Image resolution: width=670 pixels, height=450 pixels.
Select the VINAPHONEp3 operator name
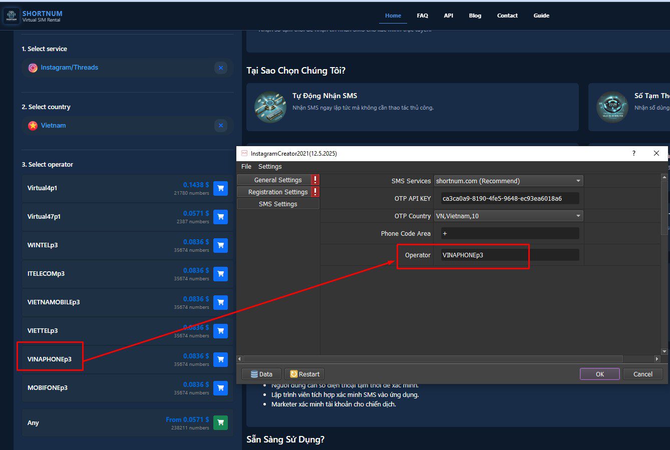tap(50, 359)
